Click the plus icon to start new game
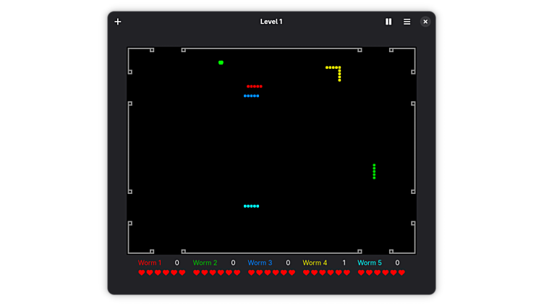This screenshot has width=544, height=306. coord(118,22)
